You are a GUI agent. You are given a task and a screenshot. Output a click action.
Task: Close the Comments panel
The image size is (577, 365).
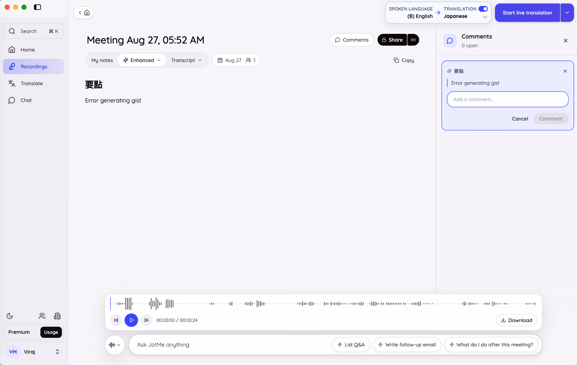565,41
